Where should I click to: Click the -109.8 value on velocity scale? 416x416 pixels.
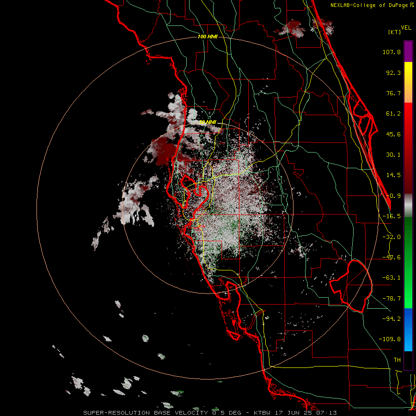(390, 339)
